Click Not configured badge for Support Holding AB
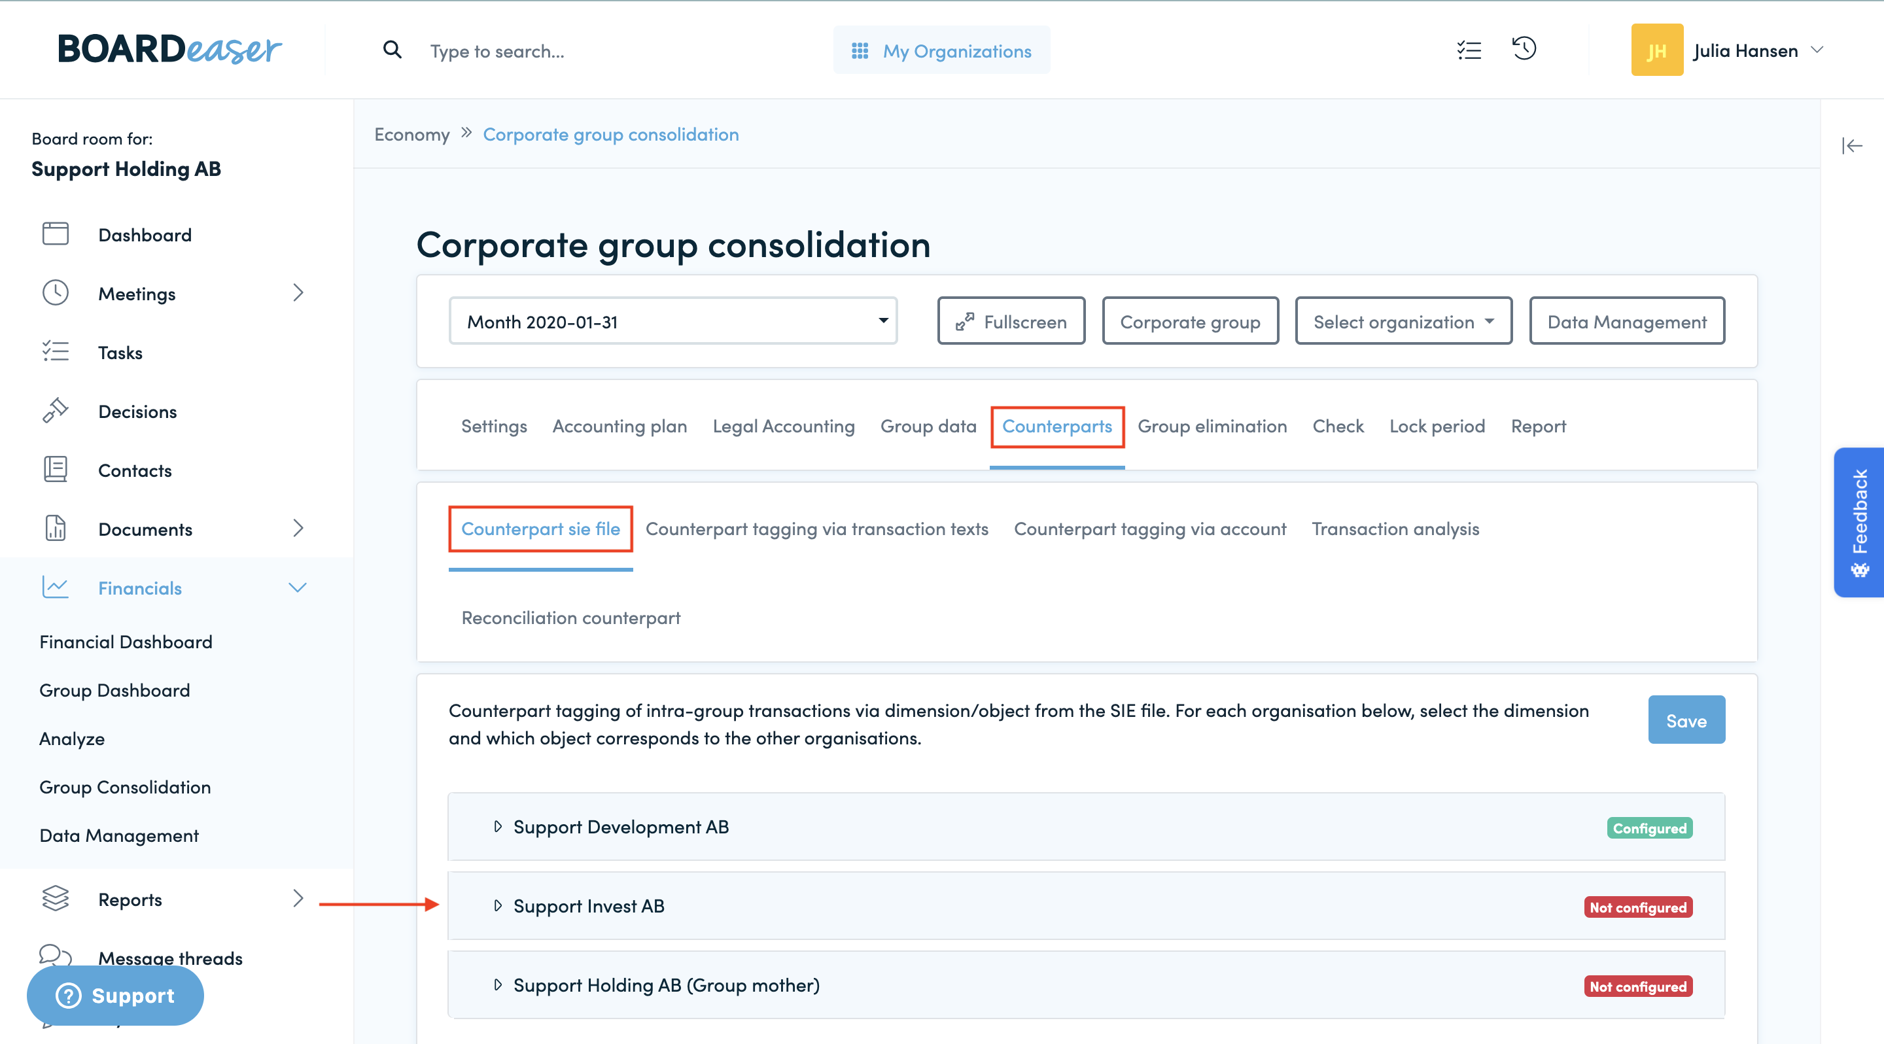 point(1637,986)
